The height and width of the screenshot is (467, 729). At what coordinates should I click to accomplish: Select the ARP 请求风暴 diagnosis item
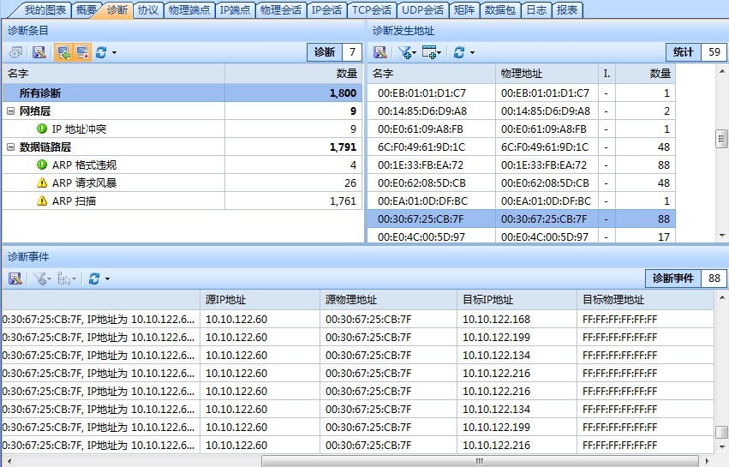click(x=84, y=183)
